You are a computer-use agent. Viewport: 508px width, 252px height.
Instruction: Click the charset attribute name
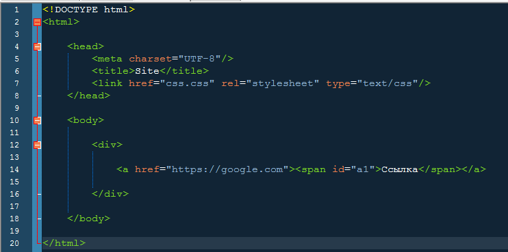pos(150,59)
